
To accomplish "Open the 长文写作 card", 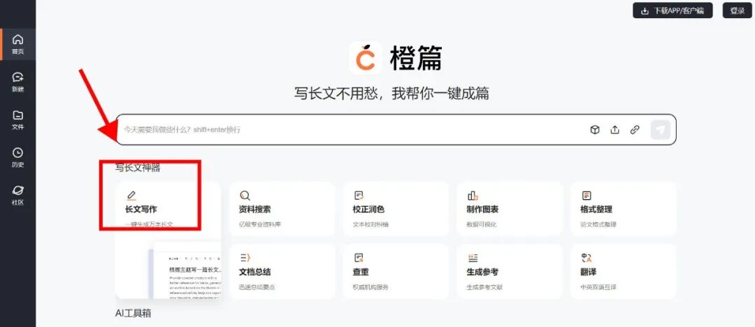I will tap(168, 240).
